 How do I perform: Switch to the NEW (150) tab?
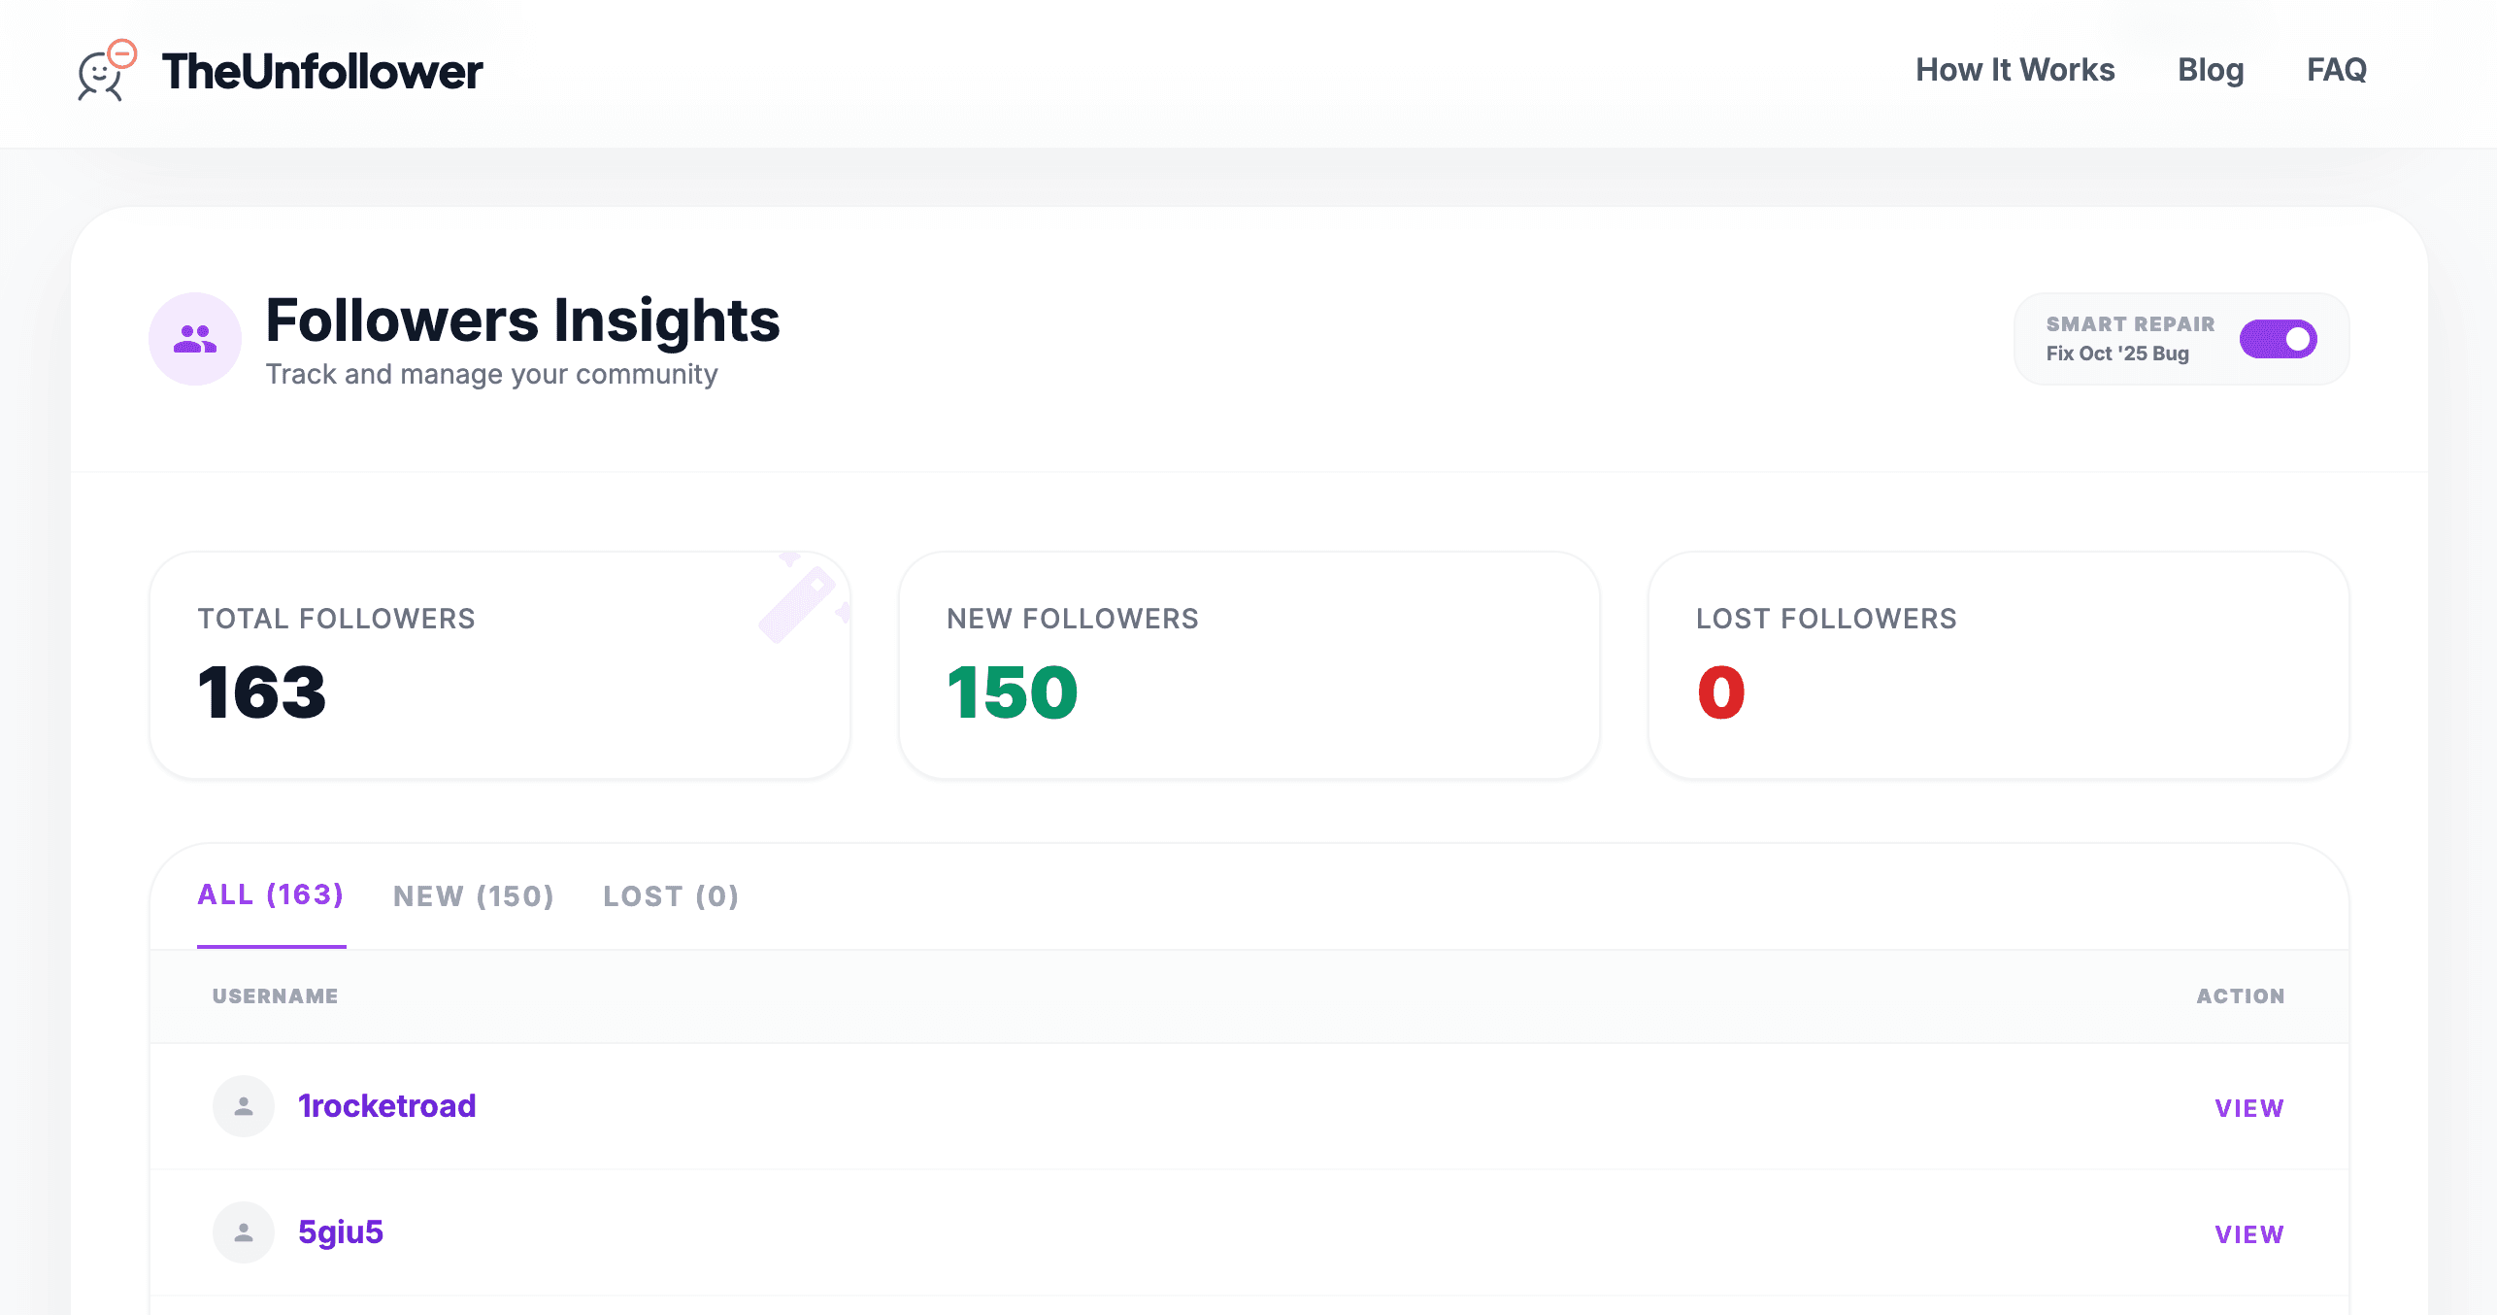474,895
